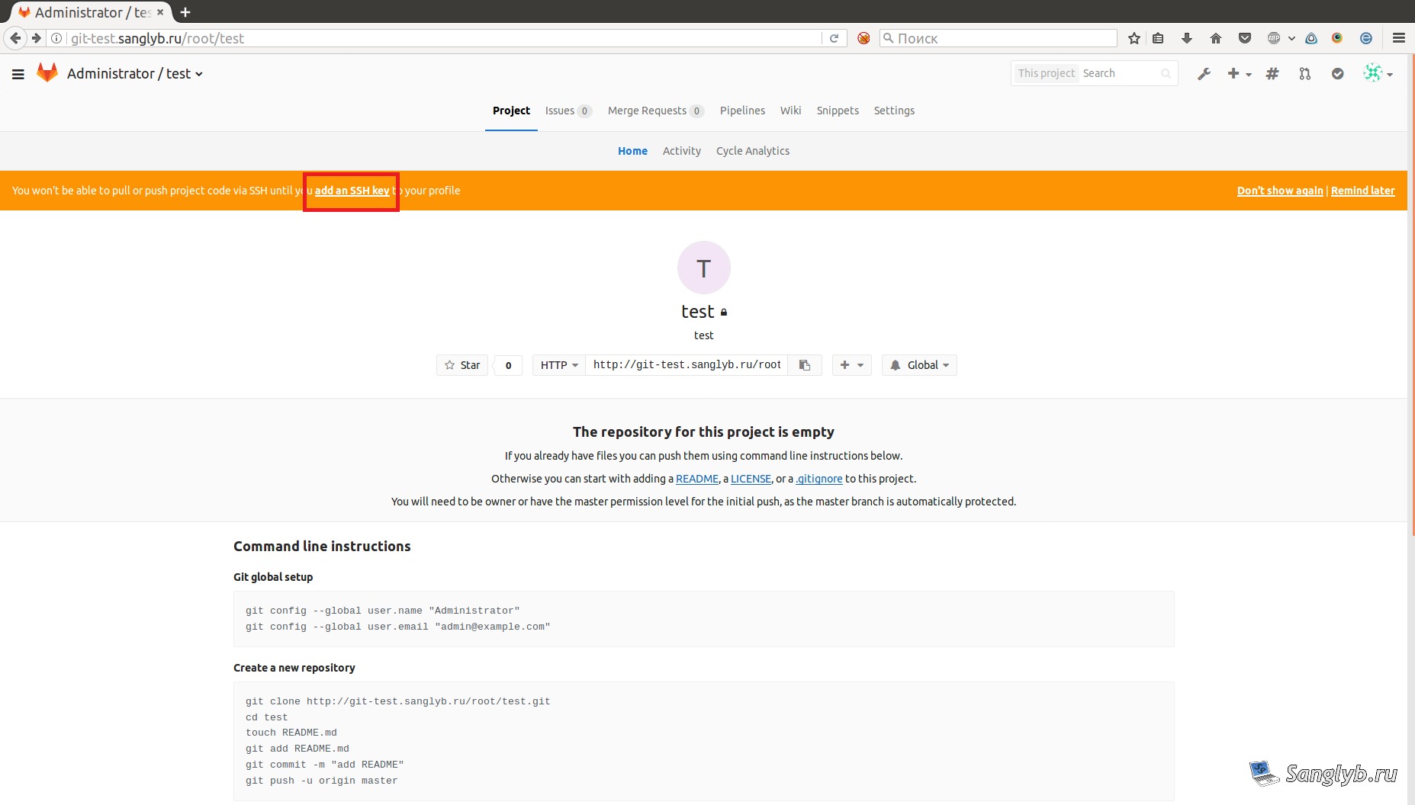Image resolution: width=1415 pixels, height=805 pixels.
Task: Click the browser back arrow
Action: (15, 38)
